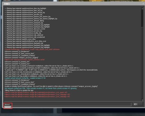The image size is (145, 116).
Task: Click the Unable to initialize DirectSoundCapture line
Action: (51, 86)
